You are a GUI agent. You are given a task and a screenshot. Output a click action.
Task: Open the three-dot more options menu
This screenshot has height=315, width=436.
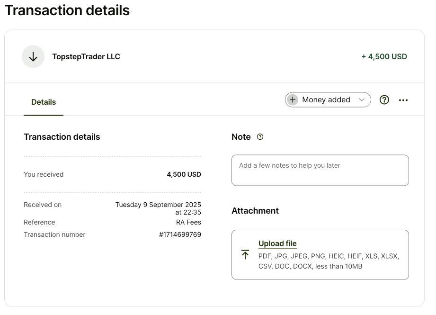[x=403, y=100]
